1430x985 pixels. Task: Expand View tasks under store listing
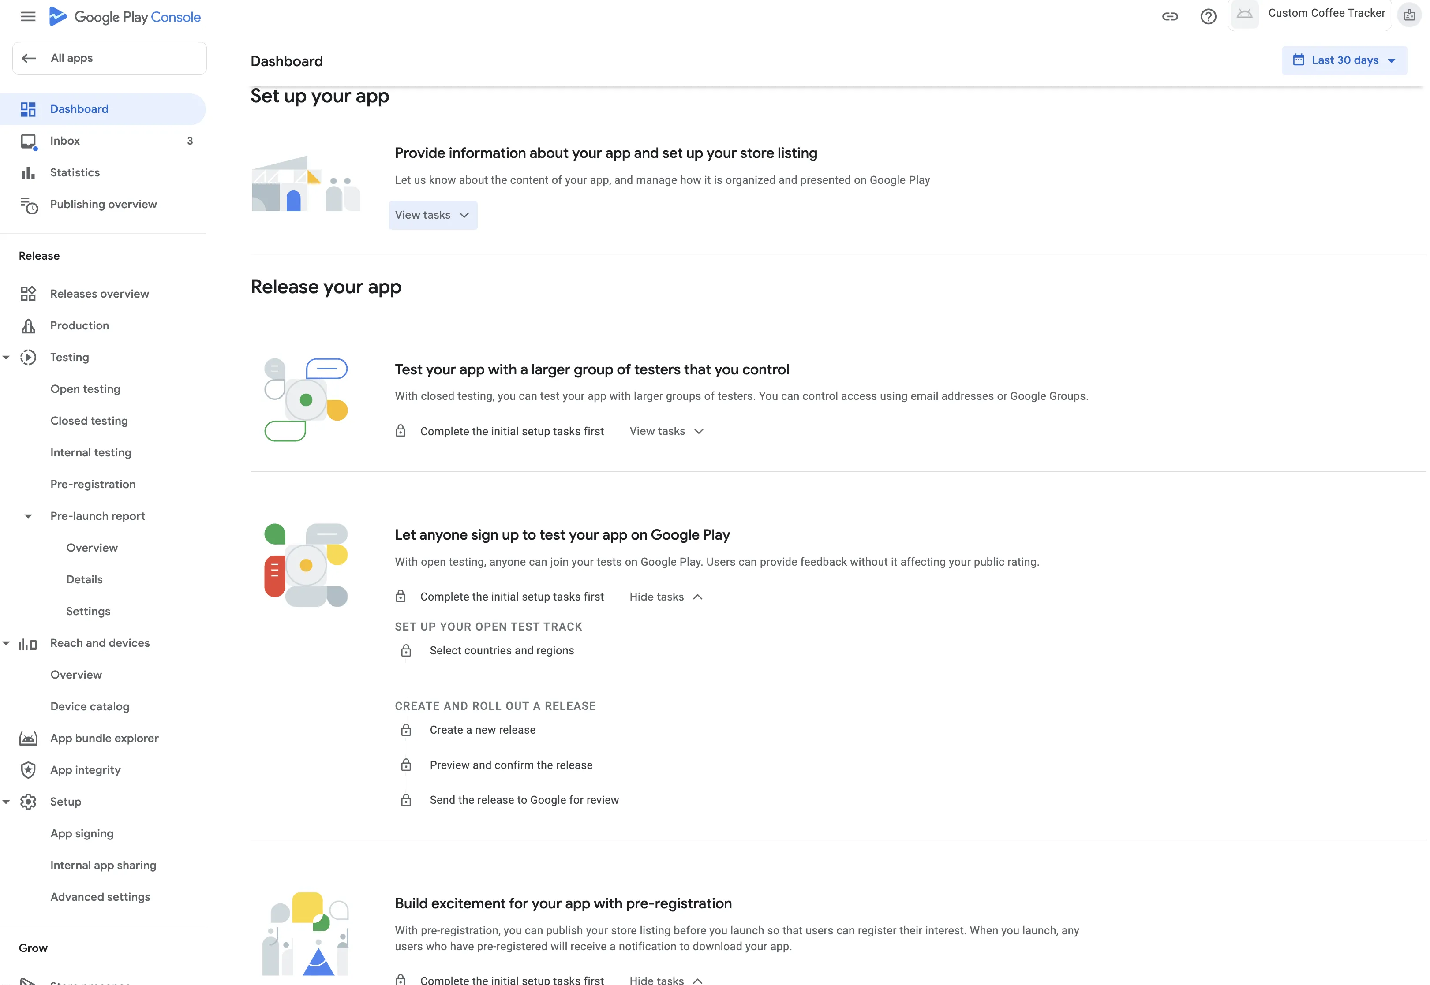(433, 216)
